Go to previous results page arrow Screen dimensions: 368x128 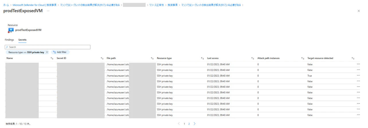pyautogui.click(x=179, y=124)
